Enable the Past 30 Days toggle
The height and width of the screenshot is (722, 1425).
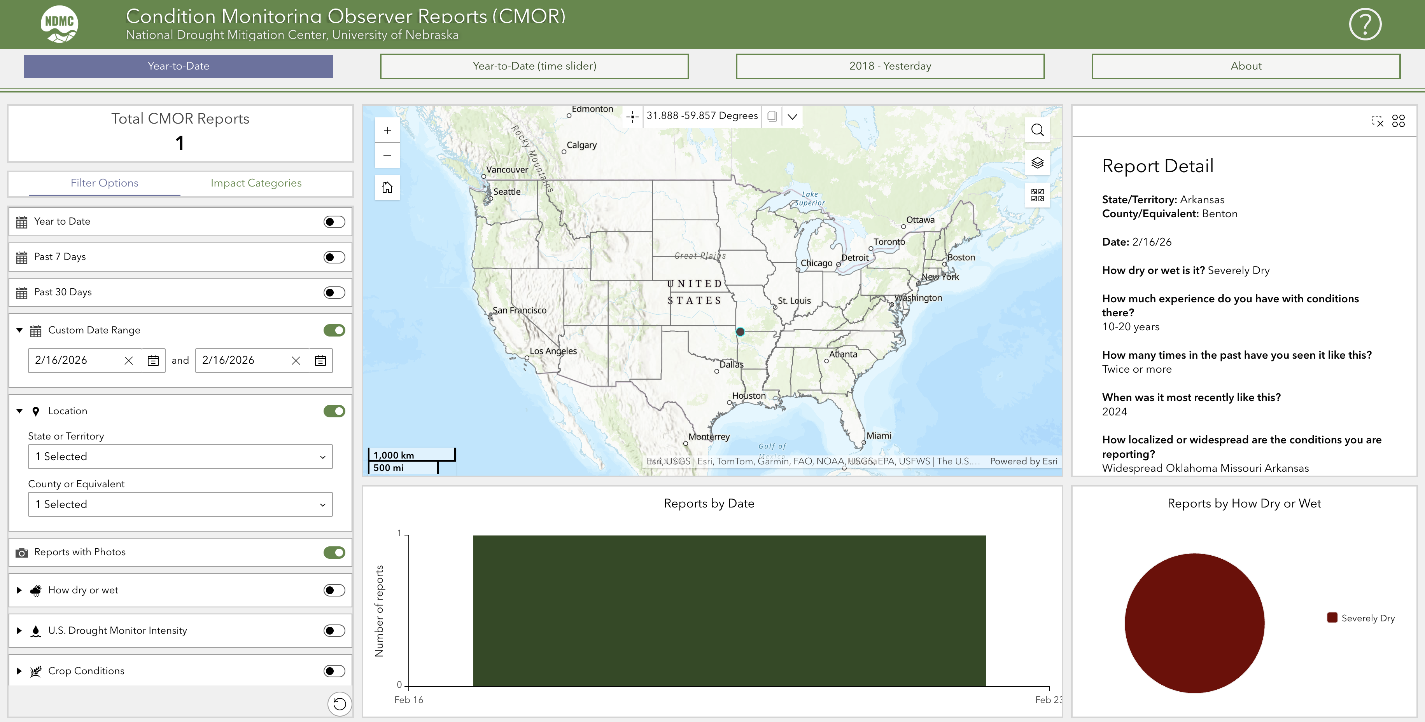pyautogui.click(x=334, y=293)
